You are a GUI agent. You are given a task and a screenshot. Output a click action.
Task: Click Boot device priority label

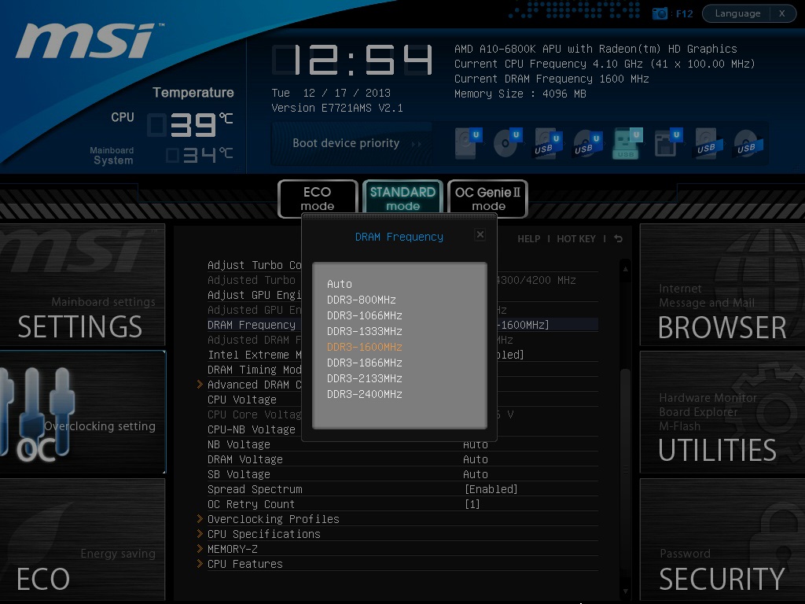tap(346, 143)
